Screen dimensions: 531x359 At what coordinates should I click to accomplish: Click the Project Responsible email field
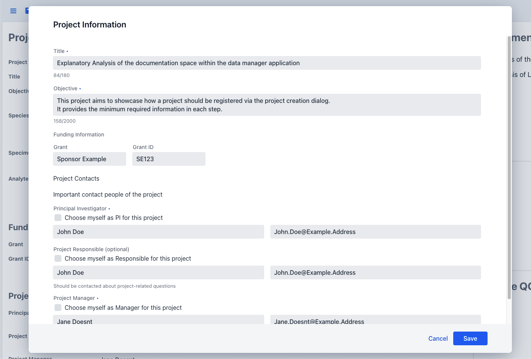pyautogui.click(x=375, y=272)
